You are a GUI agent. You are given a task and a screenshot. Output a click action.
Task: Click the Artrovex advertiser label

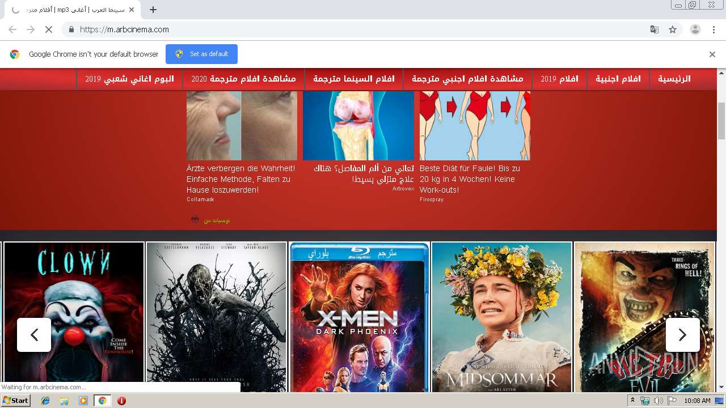click(x=403, y=189)
